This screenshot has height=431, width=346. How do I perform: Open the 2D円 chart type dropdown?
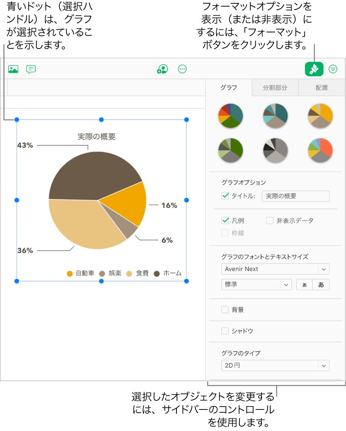click(275, 365)
